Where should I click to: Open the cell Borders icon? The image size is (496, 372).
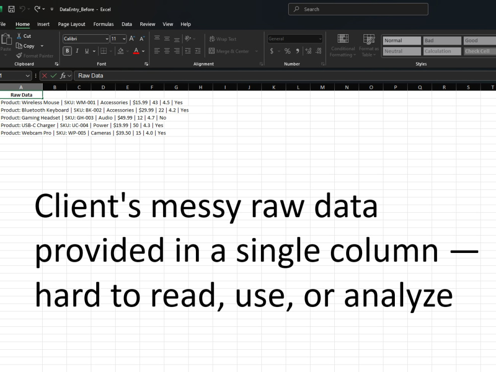[104, 51]
